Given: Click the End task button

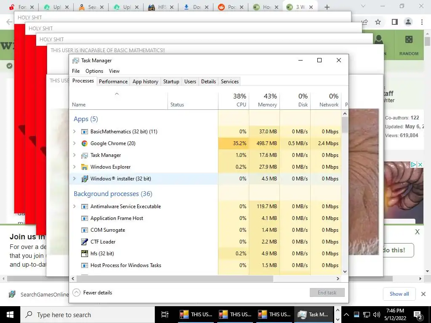Looking at the screenshot, I should pos(327,293).
